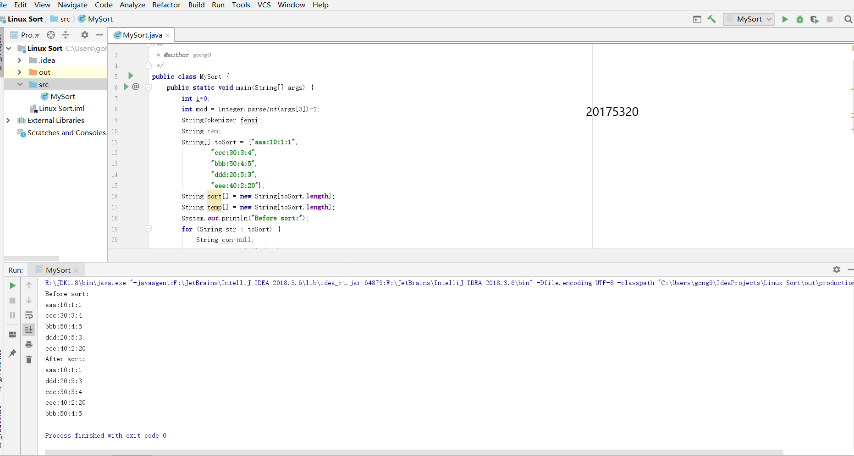The width and height of the screenshot is (854, 456).
Task: Click down stack trace arrow in Run panel
Action: point(29,301)
